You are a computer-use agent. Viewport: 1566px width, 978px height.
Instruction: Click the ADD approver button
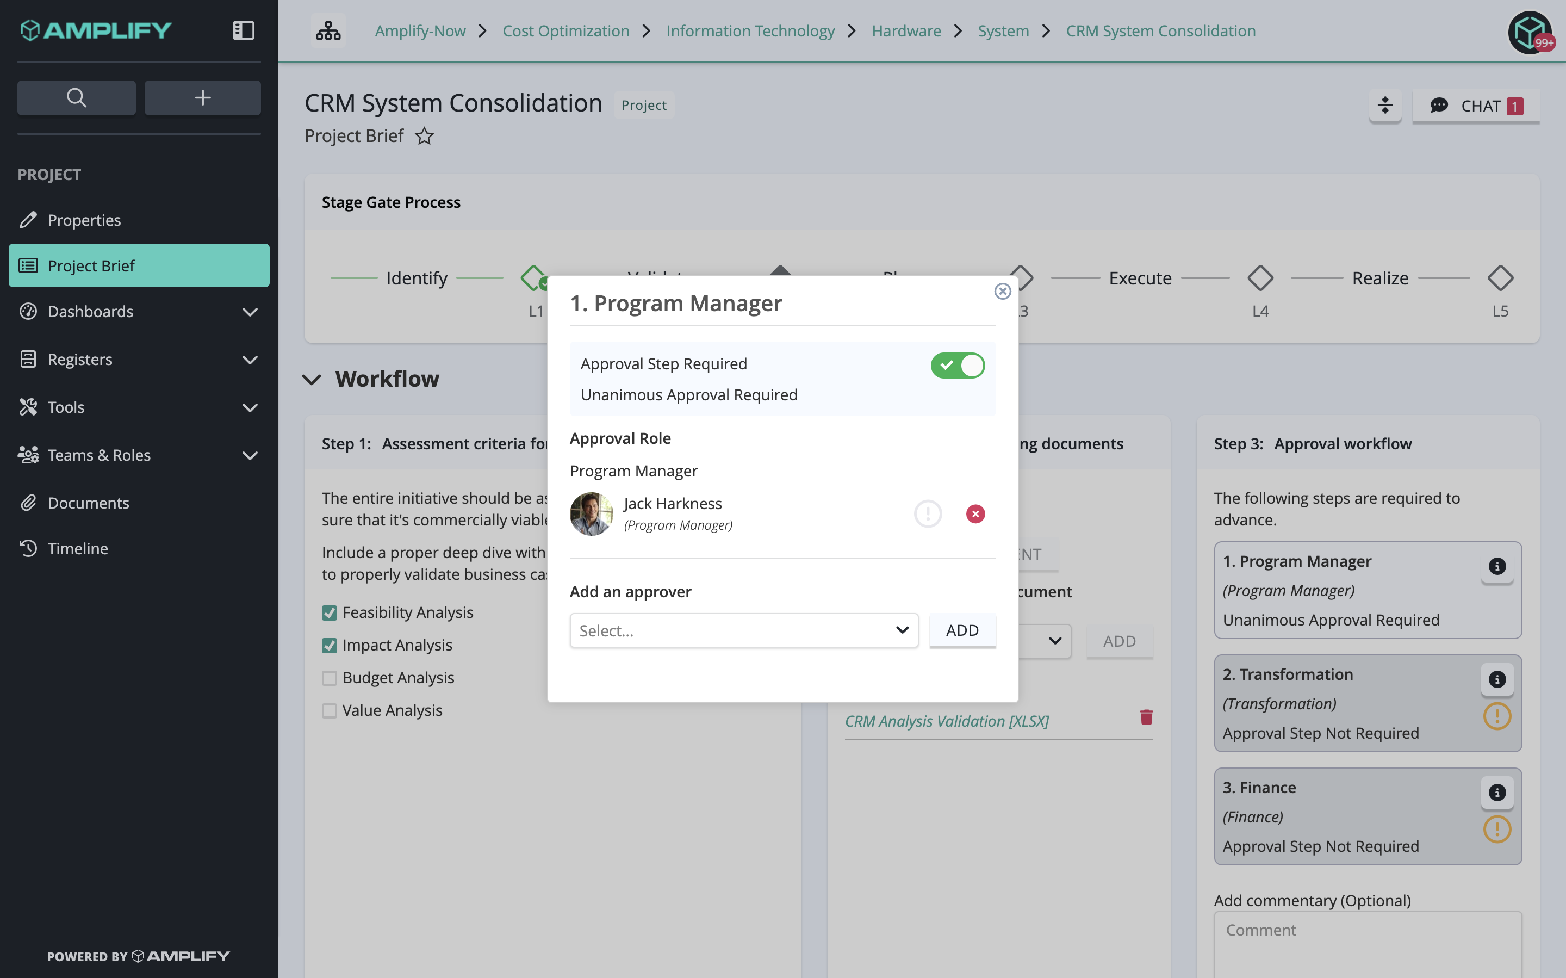click(962, 630)
